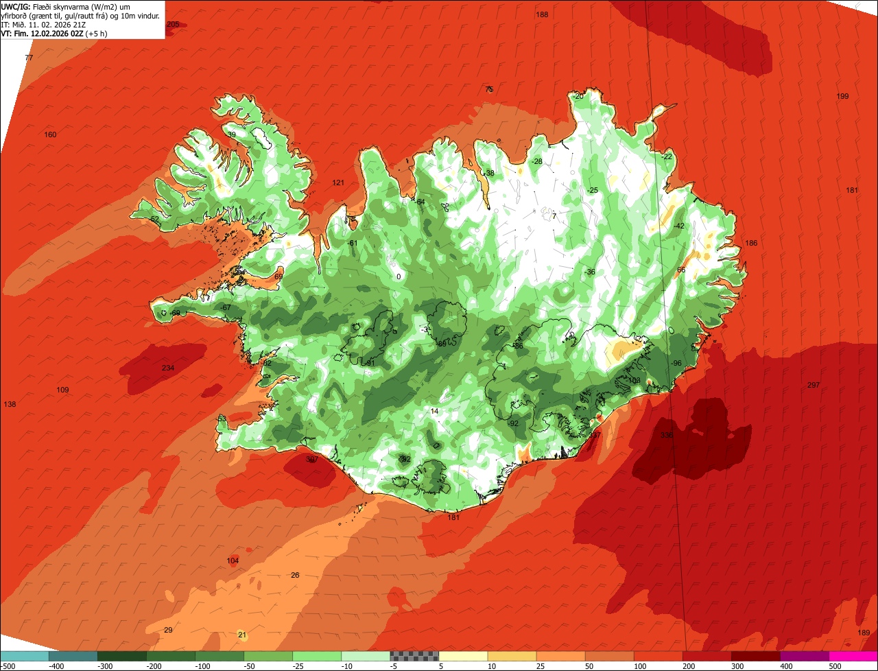This screenshot has height=671, width=878.
Task: Click the map value '336'
Action: pos(666,435)
